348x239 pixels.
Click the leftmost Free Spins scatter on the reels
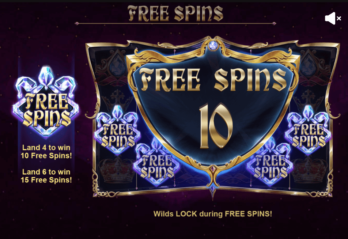117,129
